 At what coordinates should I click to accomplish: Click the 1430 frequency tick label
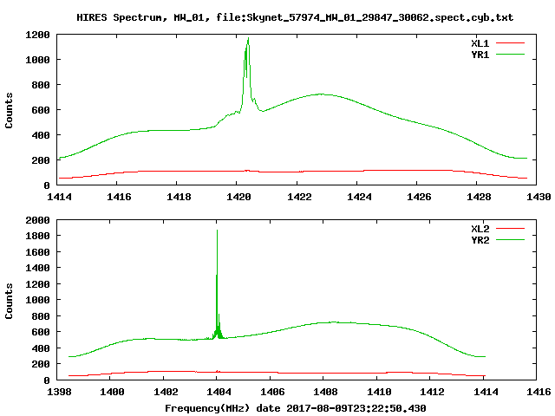tap(539, 197)
